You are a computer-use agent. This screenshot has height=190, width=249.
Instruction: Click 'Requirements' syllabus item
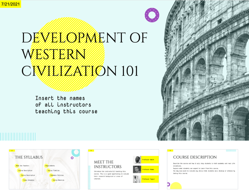pyautogui.click(x=50, y=166)
